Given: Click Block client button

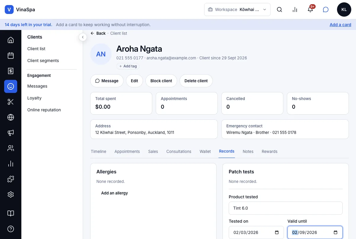Looking at the screenshot, I should (x=161, y=81).
